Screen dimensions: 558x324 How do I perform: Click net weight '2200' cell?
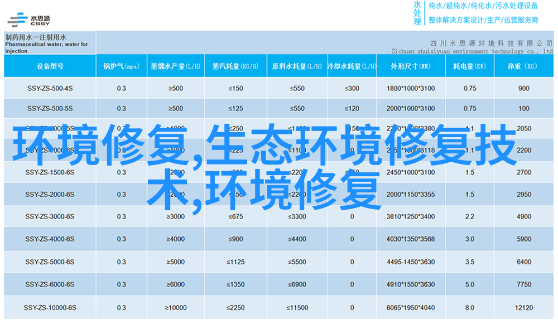point(524,151)
